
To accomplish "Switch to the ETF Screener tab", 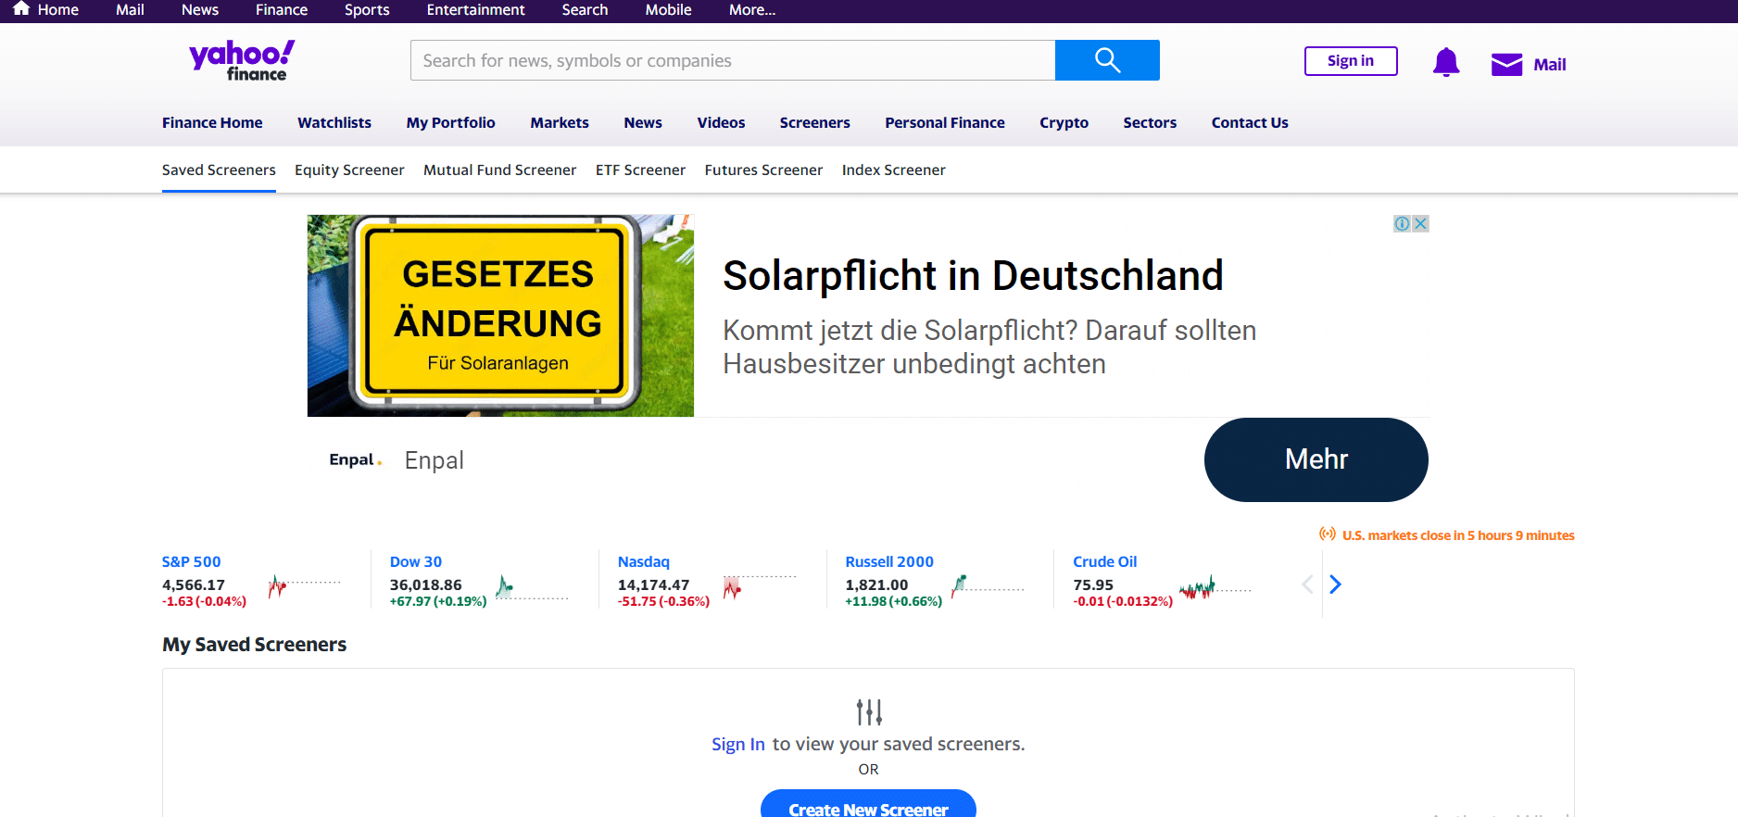I will click(x=640, y=170).
